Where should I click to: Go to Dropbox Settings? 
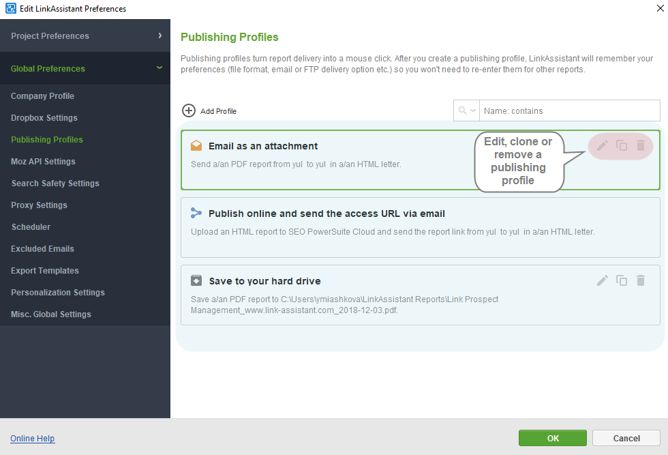pyautogui.click(x=44, y=118)
